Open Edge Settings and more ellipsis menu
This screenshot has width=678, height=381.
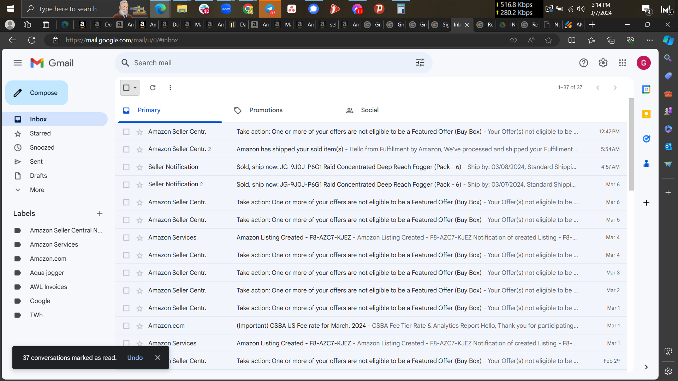pyautogui.click(x=649, y=40)
